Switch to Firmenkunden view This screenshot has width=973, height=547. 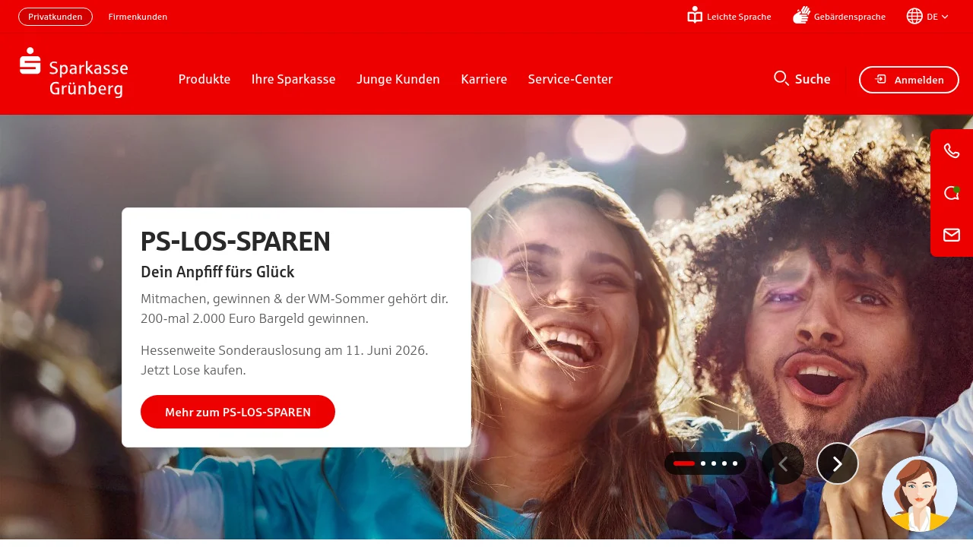(138, 17)
